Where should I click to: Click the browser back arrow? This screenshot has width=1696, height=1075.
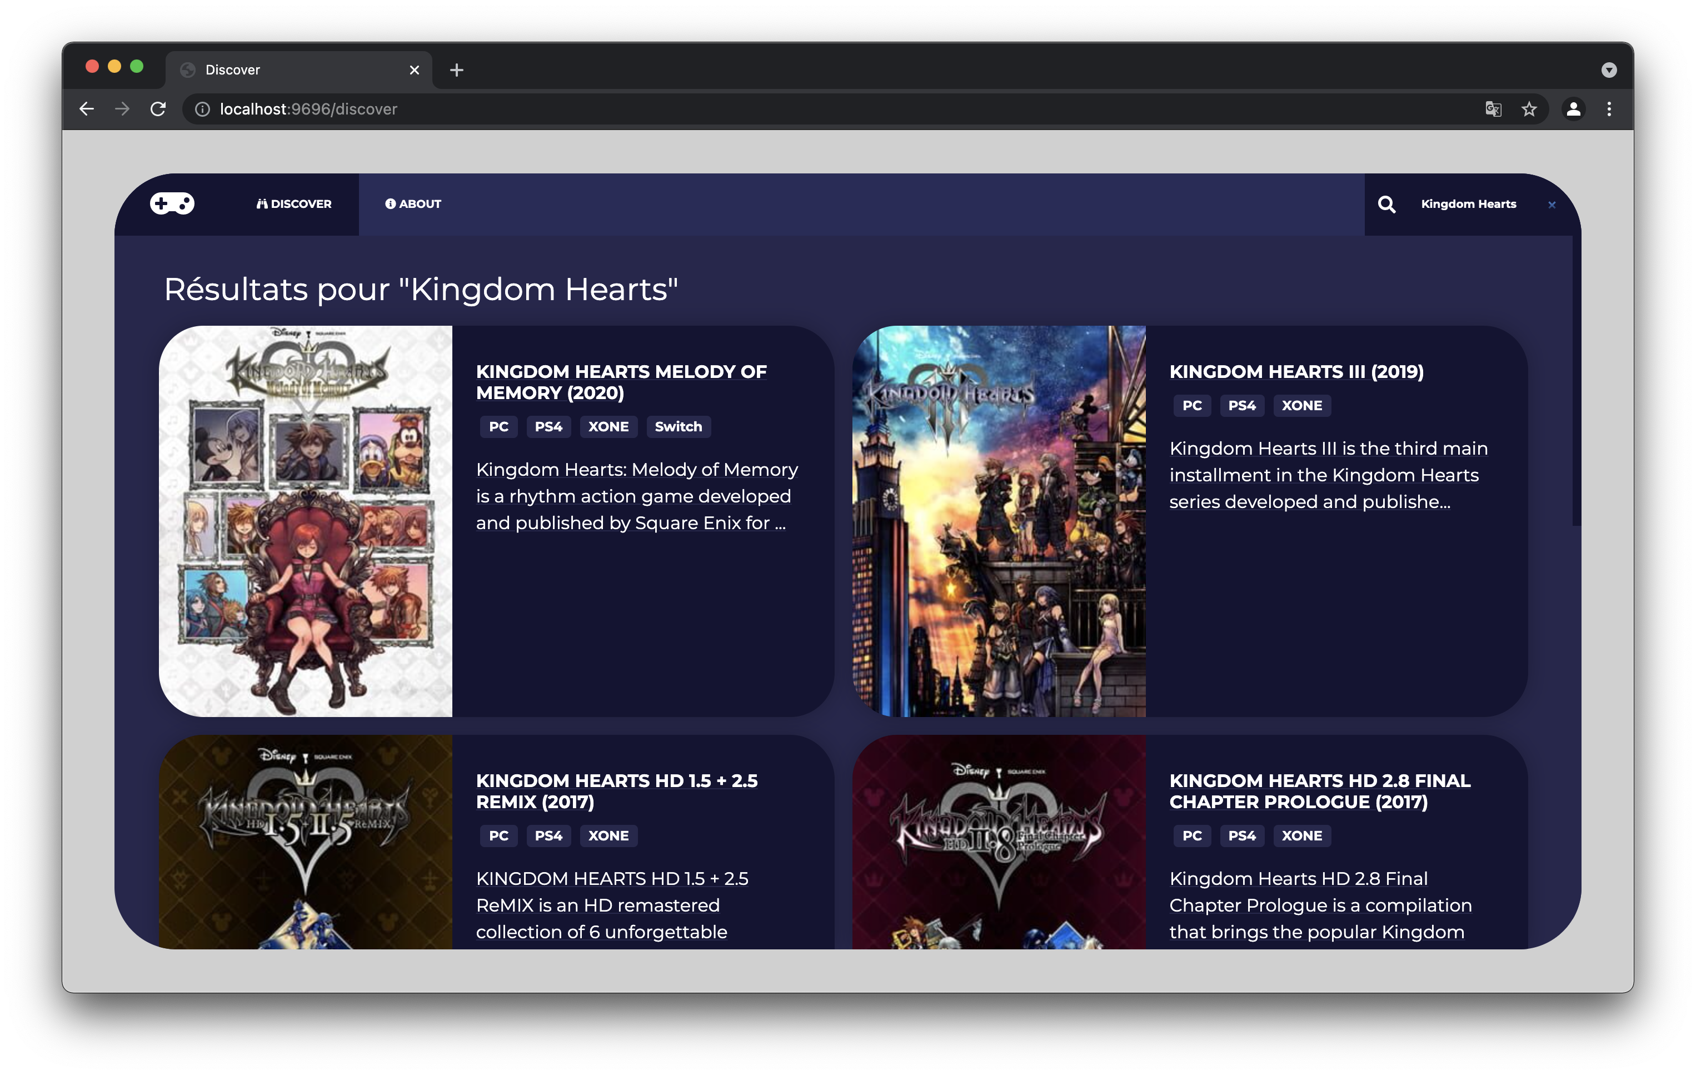coord(87,109)
